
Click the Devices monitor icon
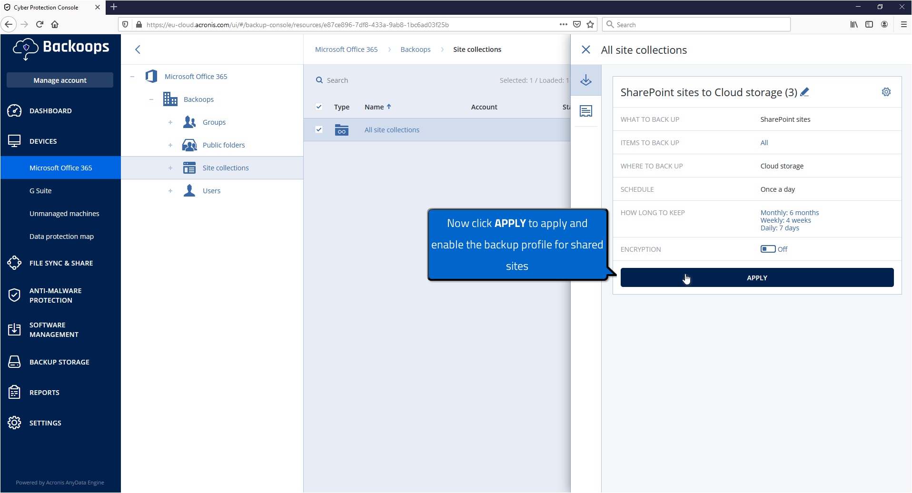14,141
